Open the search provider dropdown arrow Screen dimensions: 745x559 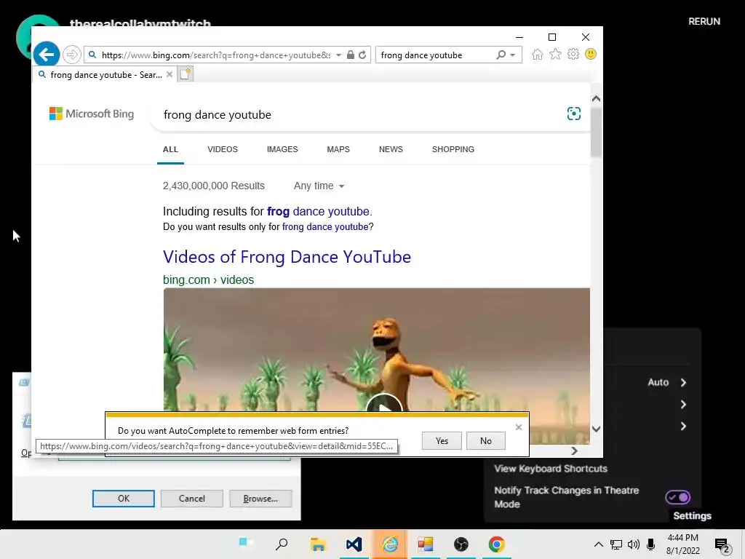pyautogui.click(x=513, y=55)
